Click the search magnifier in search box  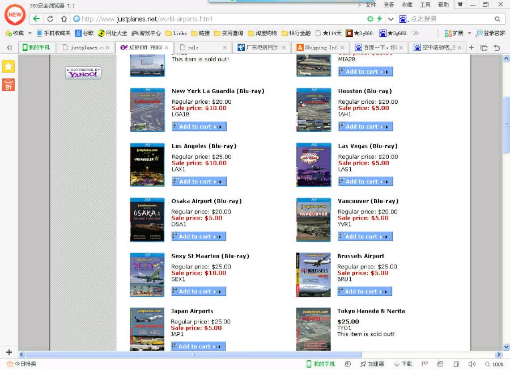coord(498,19)
